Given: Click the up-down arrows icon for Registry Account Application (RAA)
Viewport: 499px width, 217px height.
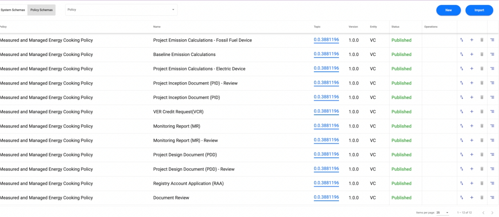Looking at the screenshot, I should tap(461, 183).
